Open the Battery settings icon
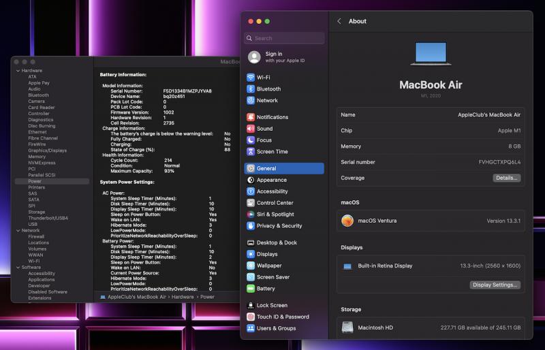The width and height of the screenshot is (545, 350). click(x=251, y=289)
